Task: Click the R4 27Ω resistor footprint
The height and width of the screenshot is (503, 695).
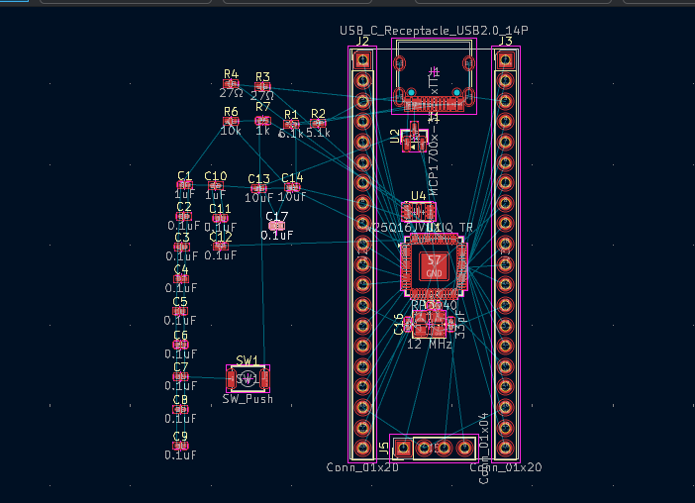Action: coord(232,85)
